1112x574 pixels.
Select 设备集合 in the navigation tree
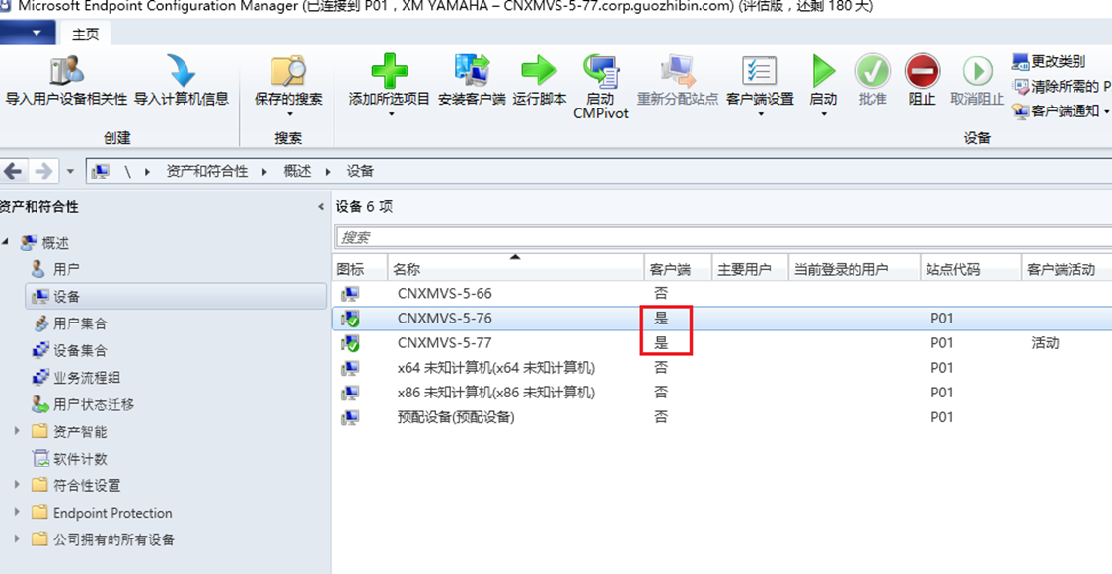point(79,351)
